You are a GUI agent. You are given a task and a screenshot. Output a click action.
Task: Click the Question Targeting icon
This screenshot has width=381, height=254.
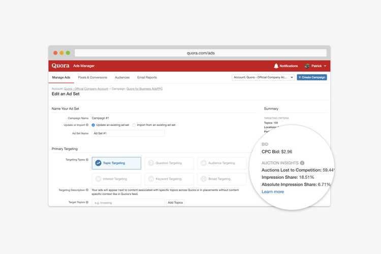pyautogui.click(x=151, y=163)
